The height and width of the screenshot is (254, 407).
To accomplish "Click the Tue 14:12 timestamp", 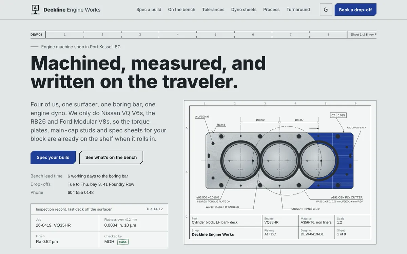I will tap(154, 209).
